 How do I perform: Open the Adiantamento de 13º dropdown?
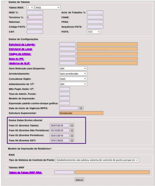73,84
